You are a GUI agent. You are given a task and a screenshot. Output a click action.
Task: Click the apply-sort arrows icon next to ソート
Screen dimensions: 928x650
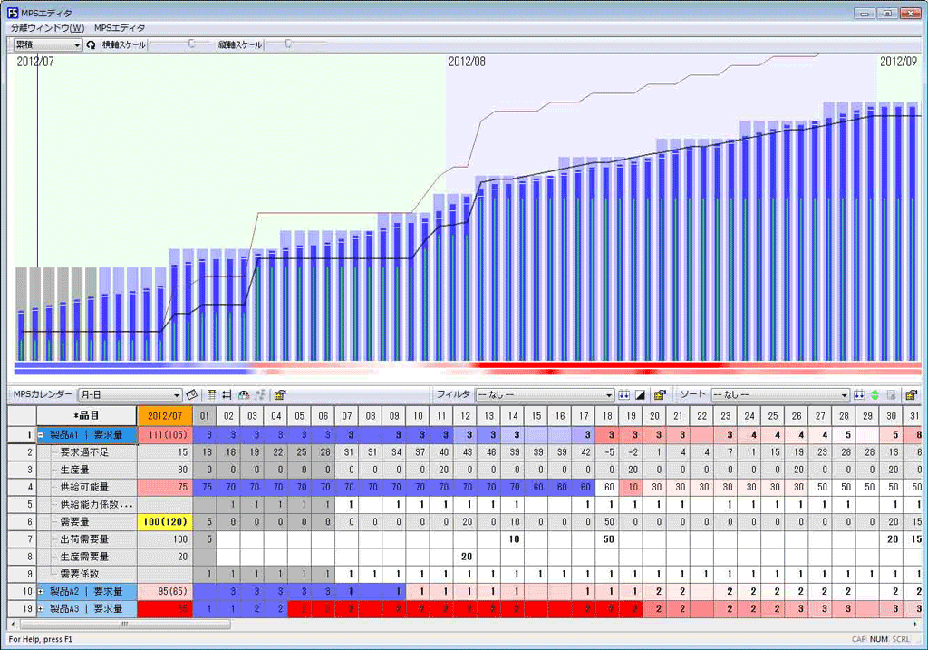859,395
